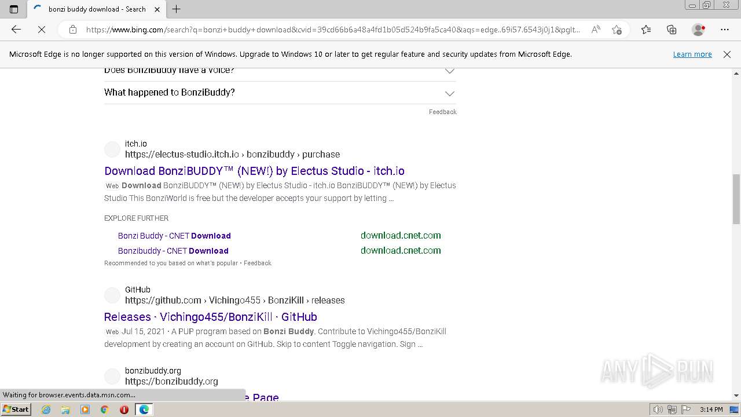This screenshot has width=741, height=417.
Task: Click the scrollbar down arrow
Action: coord(736,396)
